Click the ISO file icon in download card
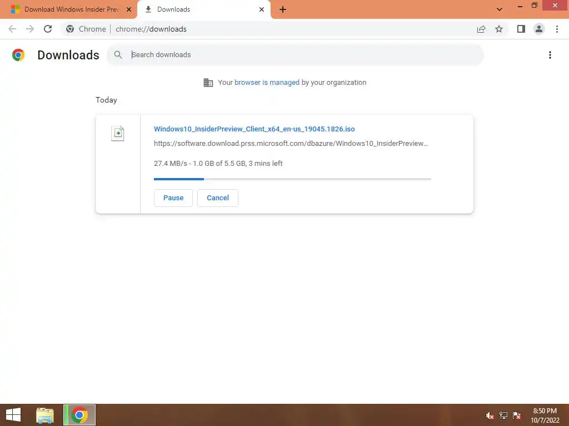Viewport: 569px width, 426px height. 118,133
